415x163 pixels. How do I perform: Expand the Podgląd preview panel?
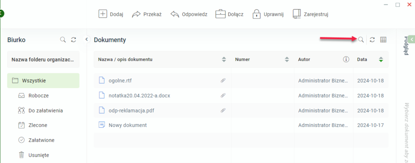[x=412, y=39]
